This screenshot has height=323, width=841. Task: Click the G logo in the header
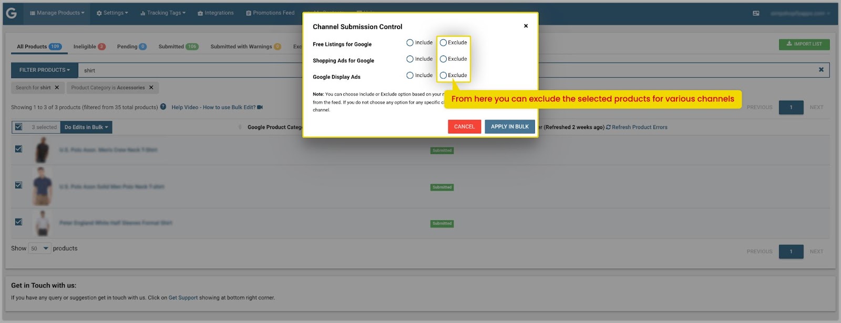tap(11, 13)
